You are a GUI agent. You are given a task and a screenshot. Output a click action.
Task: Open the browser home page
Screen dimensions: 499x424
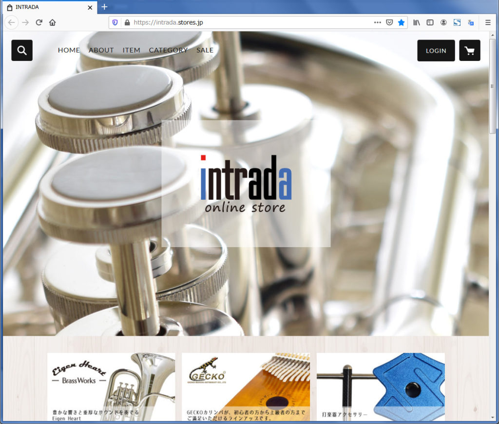click(x=53, y=22)
